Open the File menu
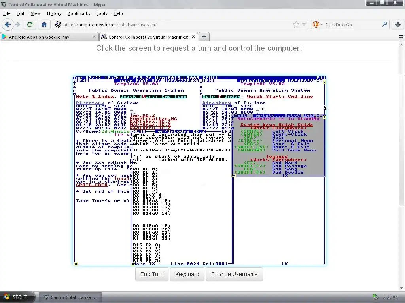Viewport: 405px width, 303px height. click(x=7, y=13)
